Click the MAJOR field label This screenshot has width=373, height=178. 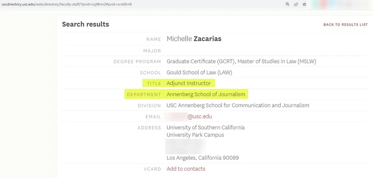tap(152, 51)
